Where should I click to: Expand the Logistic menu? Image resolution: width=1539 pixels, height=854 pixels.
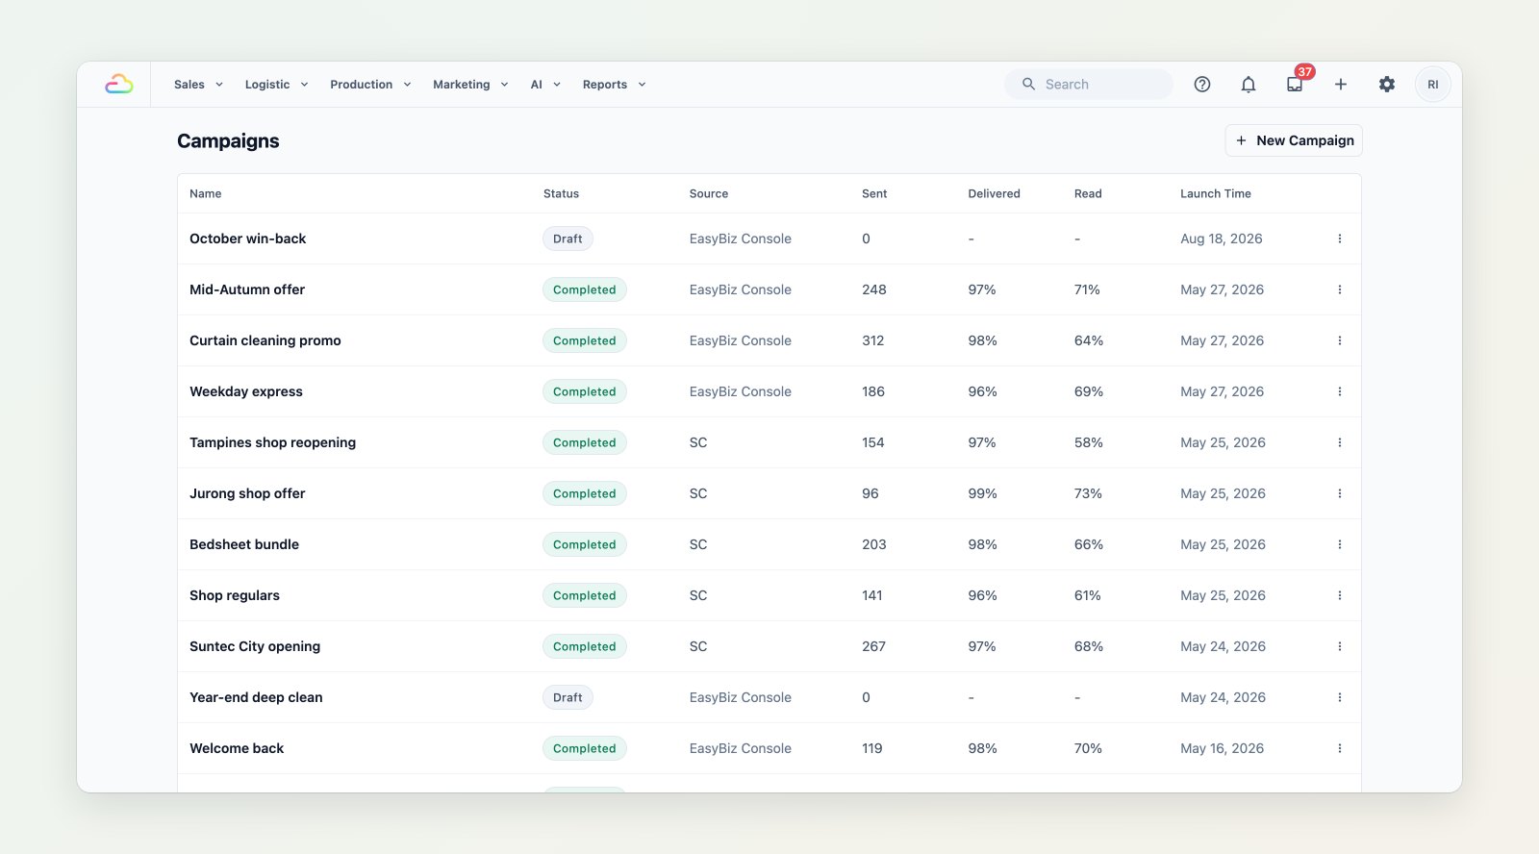coord(277,85)
